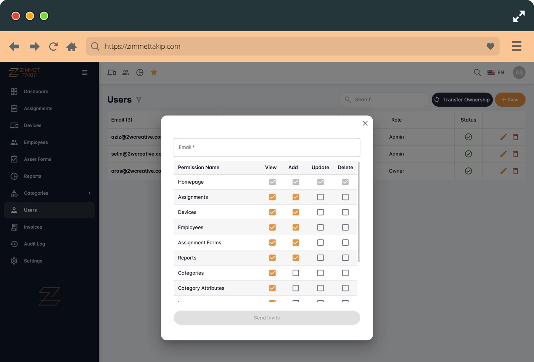Collapse the sidebar with the menu icon
The width and height of the screenshot is (534, 362).
(x=85, y=72)
